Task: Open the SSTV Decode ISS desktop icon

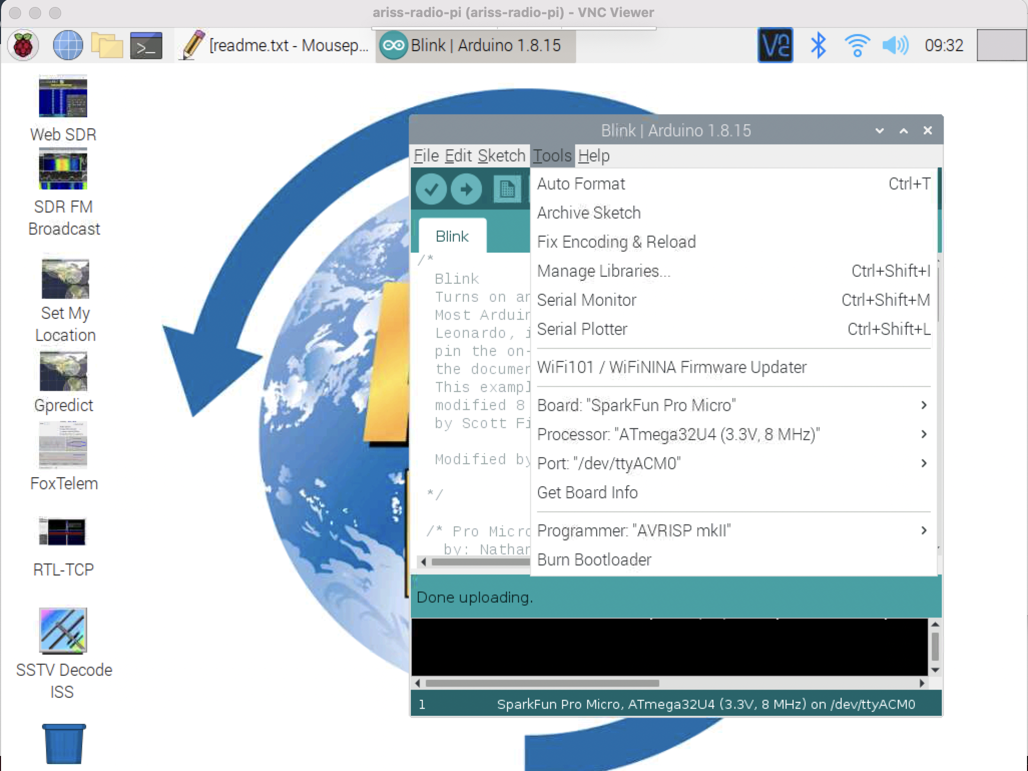Action: [64, 654]
